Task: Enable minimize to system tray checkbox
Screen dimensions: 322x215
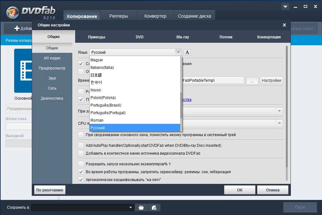Action: click(x=81, y=135)
